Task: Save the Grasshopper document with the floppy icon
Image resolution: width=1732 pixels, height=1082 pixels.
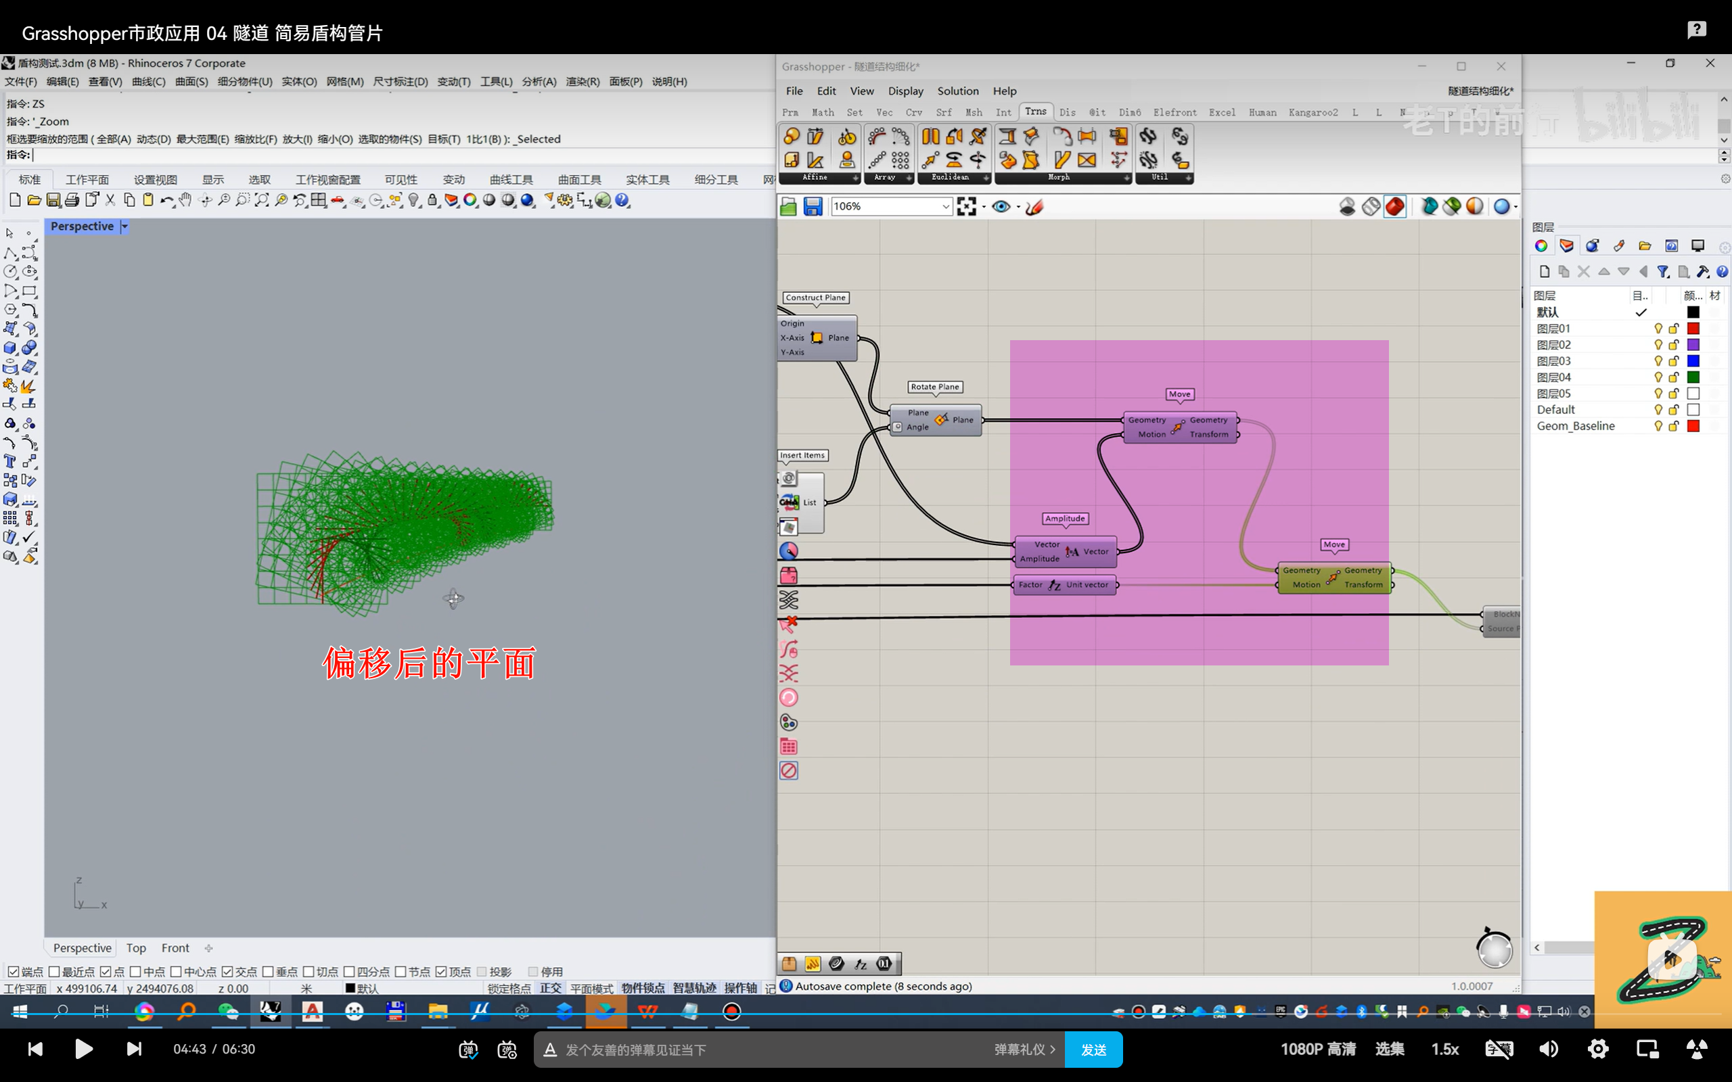Action: point(813,207)
